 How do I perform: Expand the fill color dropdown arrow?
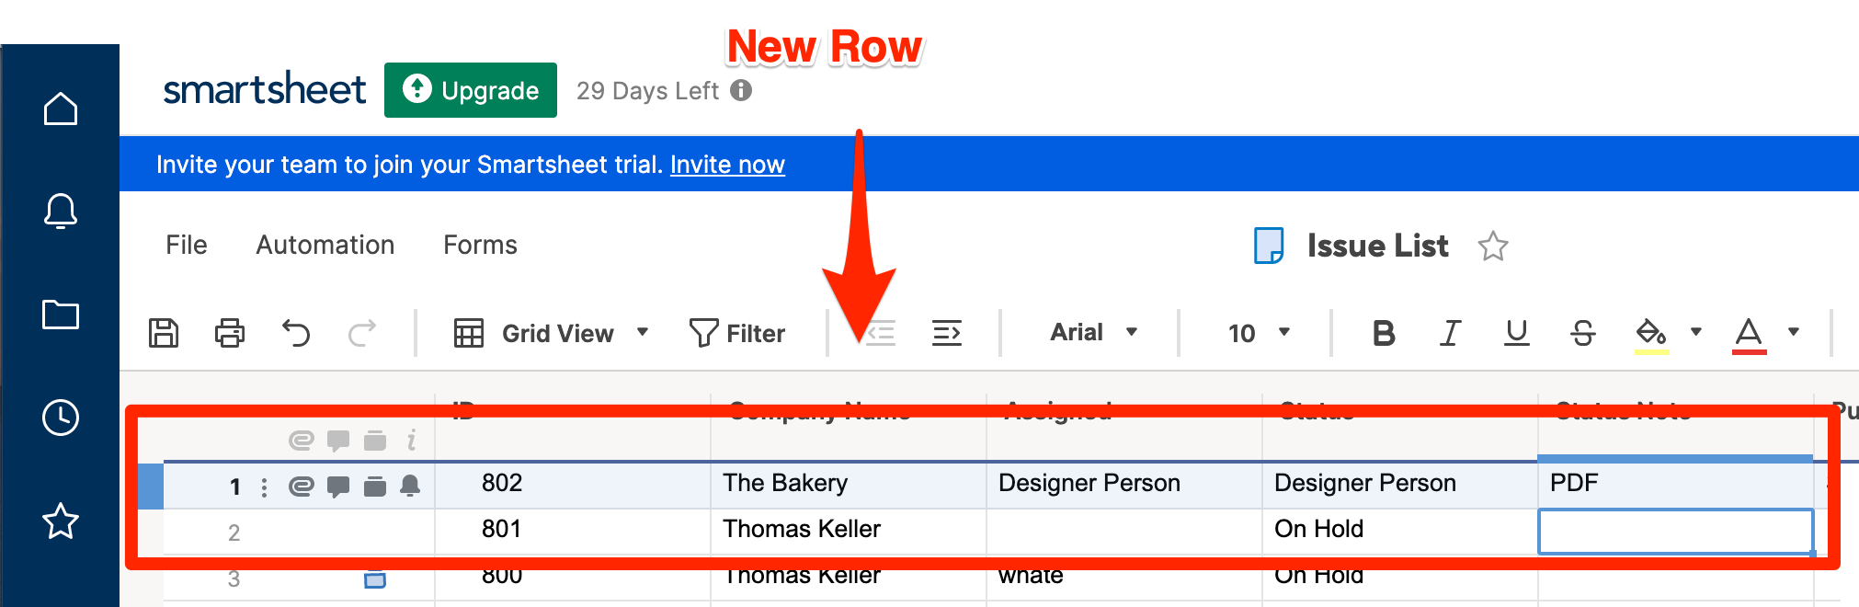click(1696, 332)
